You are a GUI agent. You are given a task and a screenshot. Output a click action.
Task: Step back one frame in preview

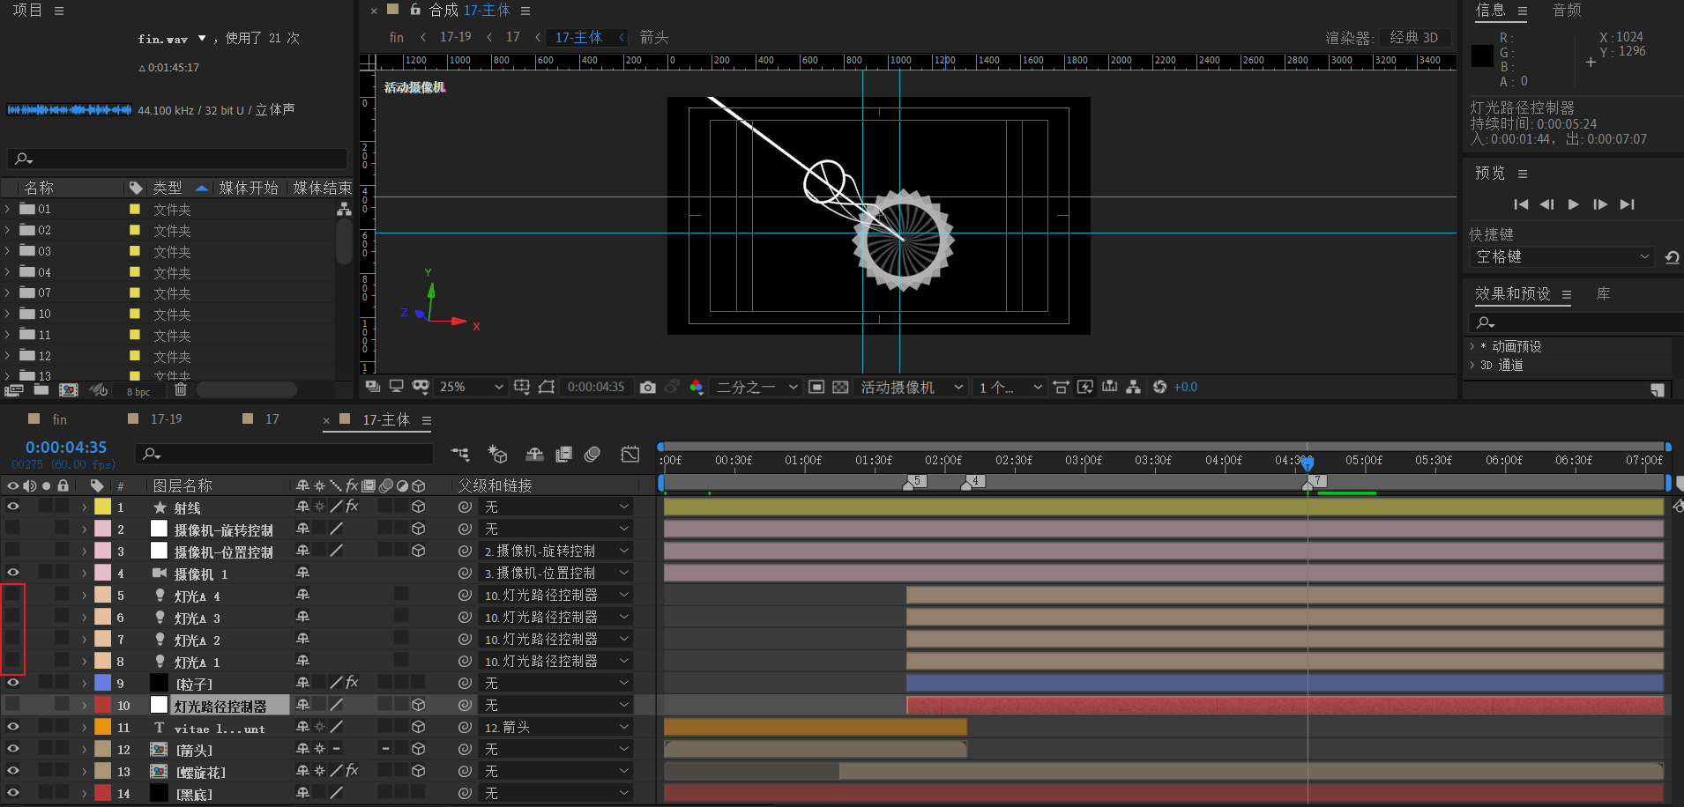click(1547, 204)
